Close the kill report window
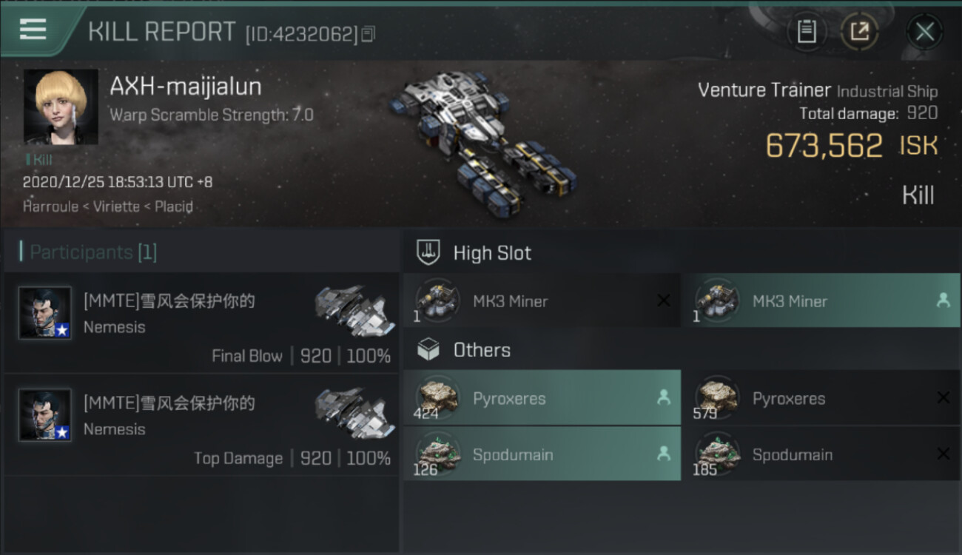Viewport: 962px width, 555px height. pos(924,32)
